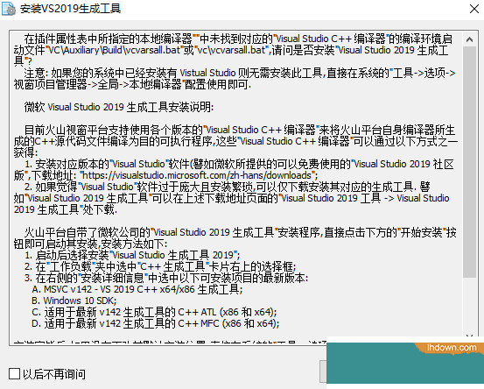The width and height of the screenshot is (484, 389).
Task: Click the step '1. 启动后选择安装 Visual Studio 生成工具 2019'
Action: tap(132, 255)
